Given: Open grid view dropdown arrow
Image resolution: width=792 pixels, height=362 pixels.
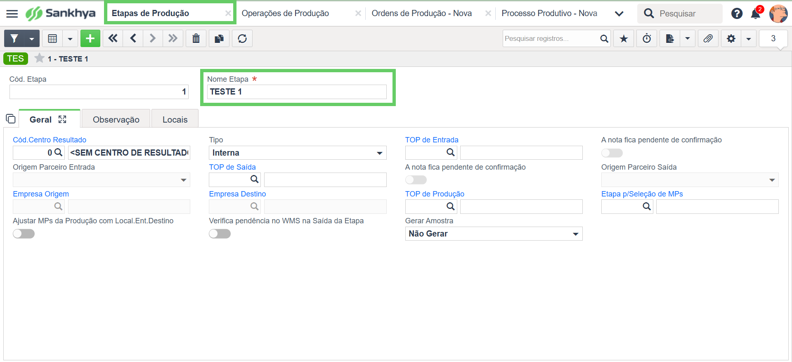Looking at the screenshot, I should (70, 38).
